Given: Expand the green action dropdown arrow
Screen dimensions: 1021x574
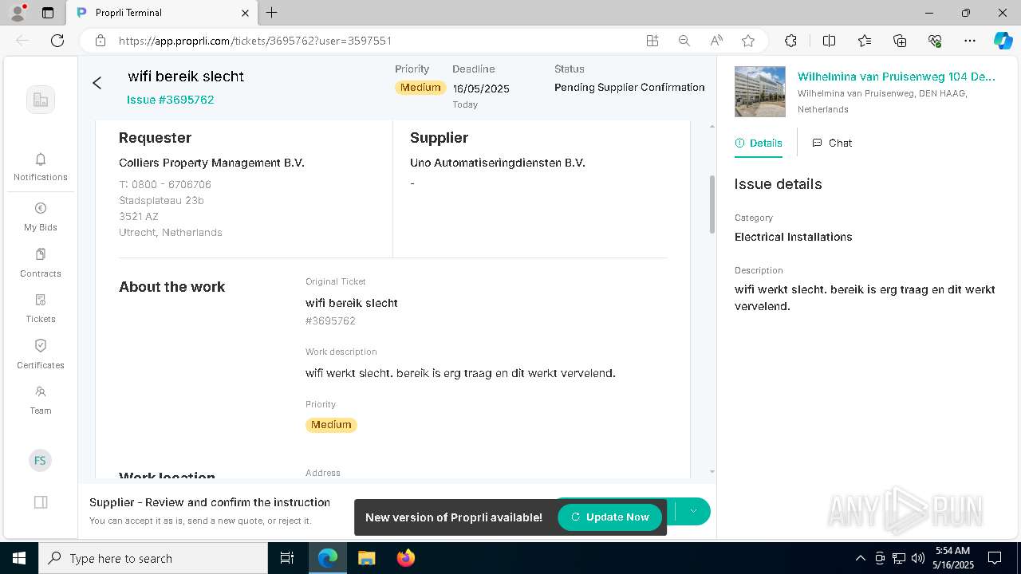Looking at the screenshot, I should (x=693, y=511).
